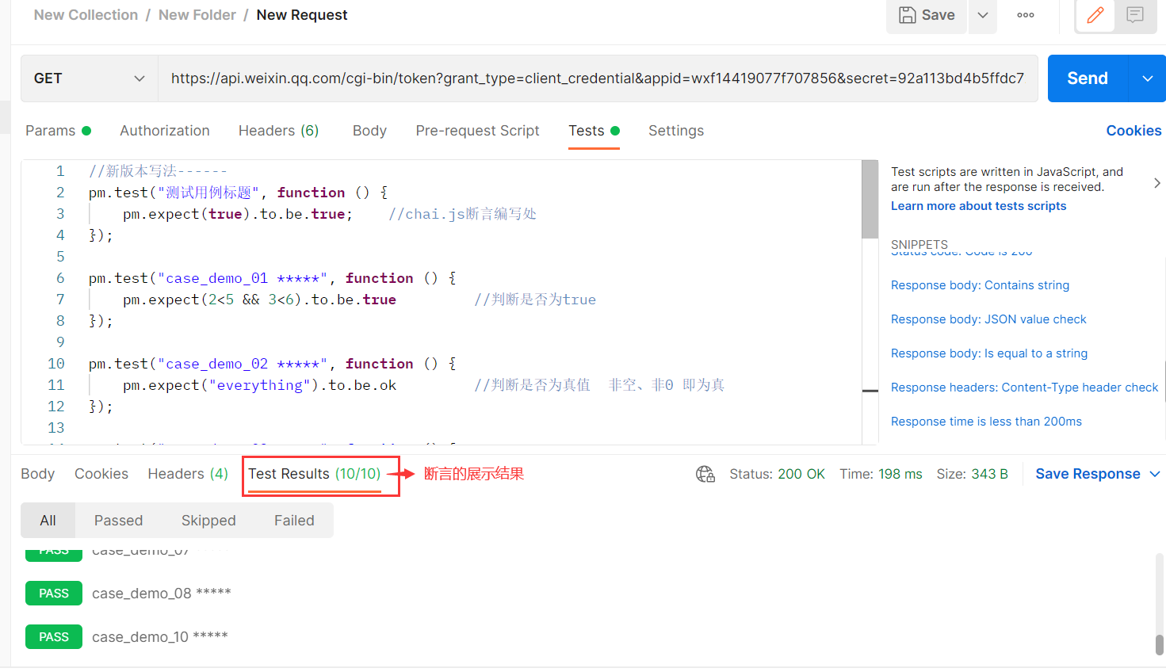Place the cursor on code line 10, case_demo_02

pyautogui.click(x=272, y=364)
